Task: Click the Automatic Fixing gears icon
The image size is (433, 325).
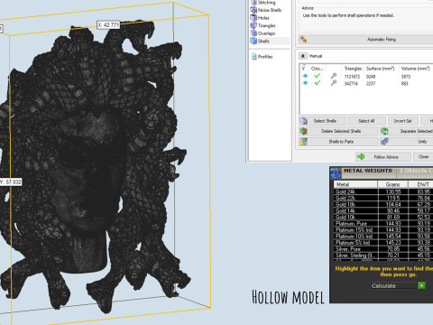Action: click(x=304, y=40)
